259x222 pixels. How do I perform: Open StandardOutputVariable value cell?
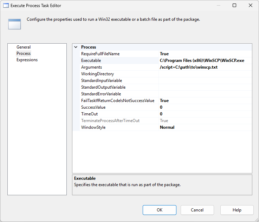[x=205, y=87]
